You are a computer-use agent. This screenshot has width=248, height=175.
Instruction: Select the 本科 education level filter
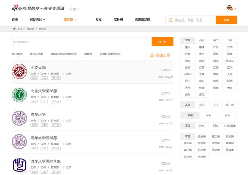click(209, 115)
